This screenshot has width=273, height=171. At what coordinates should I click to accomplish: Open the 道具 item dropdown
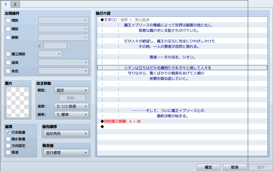point(63,62)
